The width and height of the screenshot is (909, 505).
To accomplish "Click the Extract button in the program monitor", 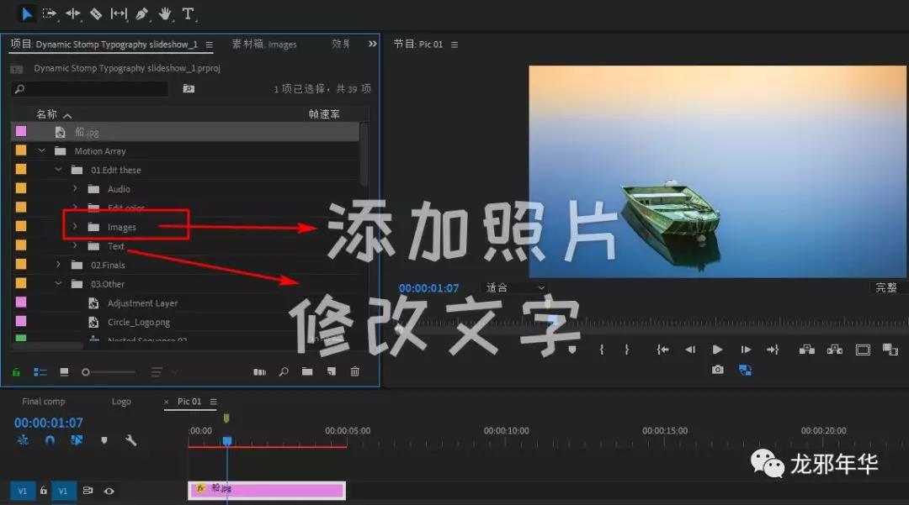I will [x=835, y=350].
